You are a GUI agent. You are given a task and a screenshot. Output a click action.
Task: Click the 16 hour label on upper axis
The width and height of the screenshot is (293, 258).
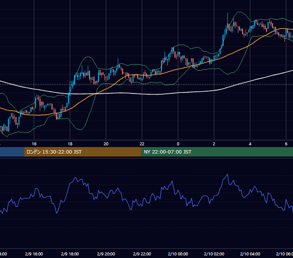(34, 144)
